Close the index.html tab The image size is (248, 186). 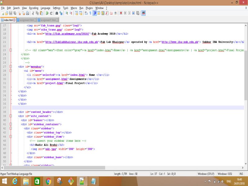click(x=14, y=20)
